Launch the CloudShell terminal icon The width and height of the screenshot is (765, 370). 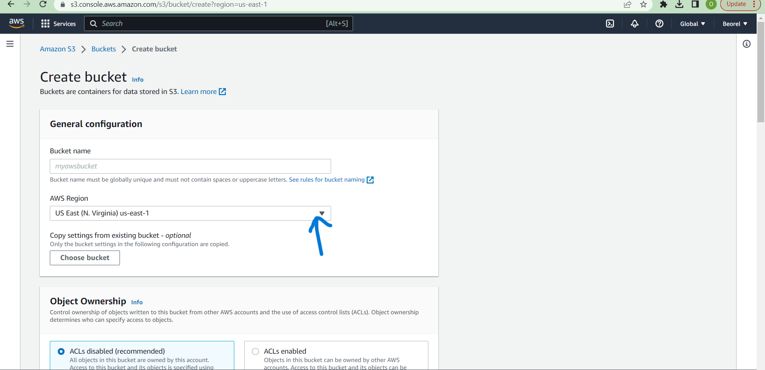point(610,24)
